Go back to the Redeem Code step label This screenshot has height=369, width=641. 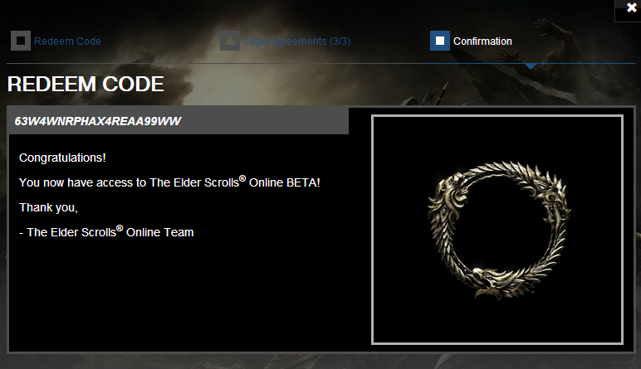click(x=67, y=41)
